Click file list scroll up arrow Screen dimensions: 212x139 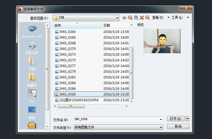pos(132,25)
